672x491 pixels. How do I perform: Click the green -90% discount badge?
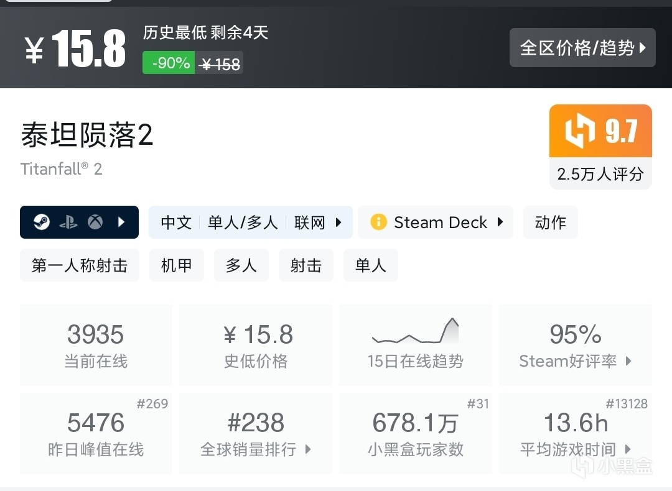point(169,63)
